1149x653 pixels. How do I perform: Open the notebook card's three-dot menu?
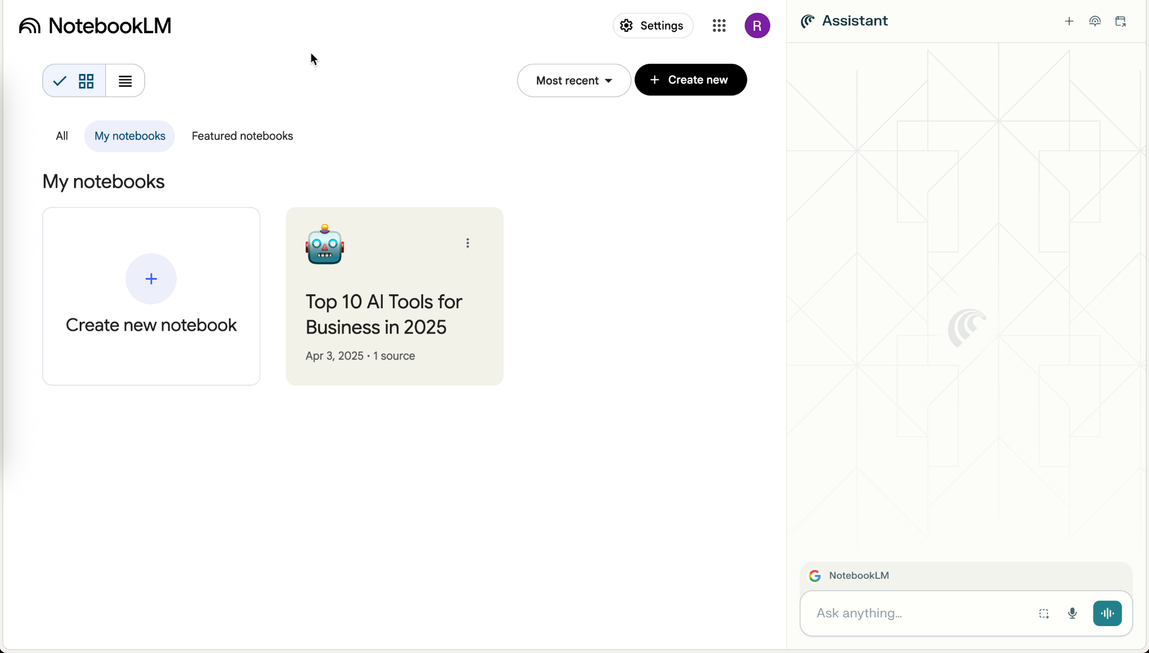(x=467, y=243)
